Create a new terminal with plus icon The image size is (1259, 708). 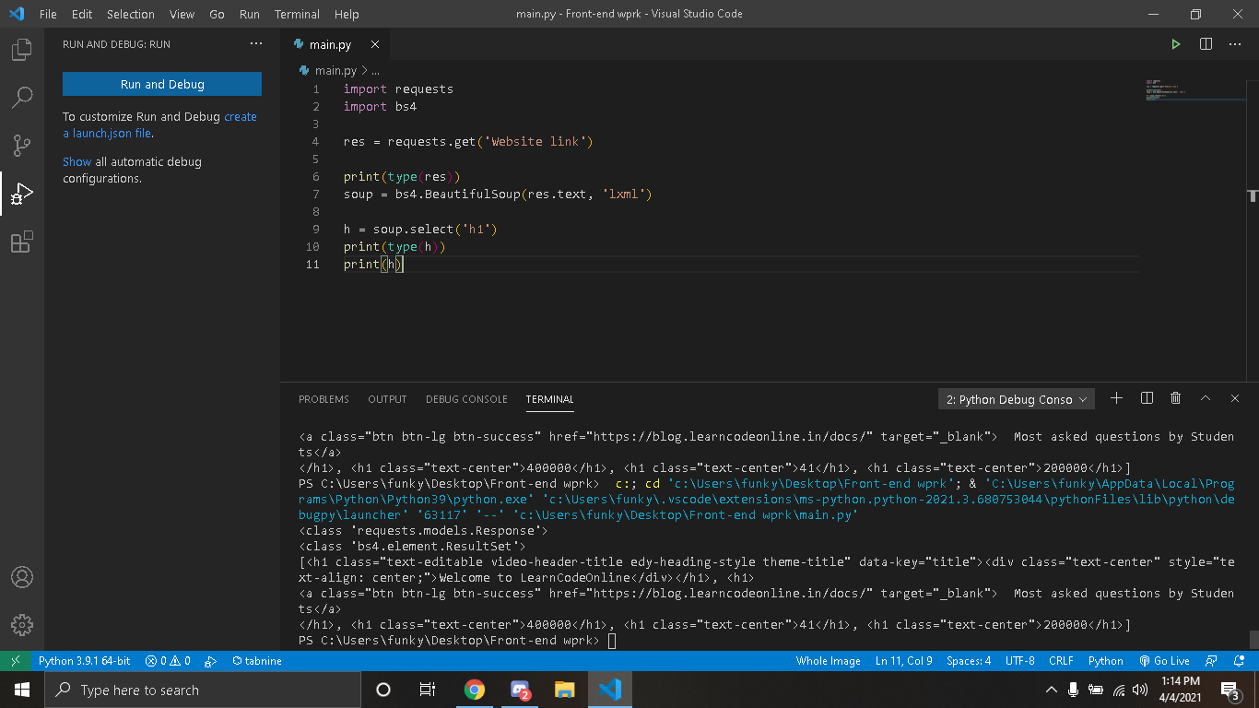(x=1116, y=398)
